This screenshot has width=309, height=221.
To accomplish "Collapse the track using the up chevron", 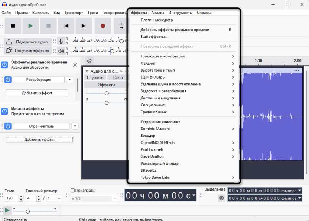I will (x=121, y=71).
